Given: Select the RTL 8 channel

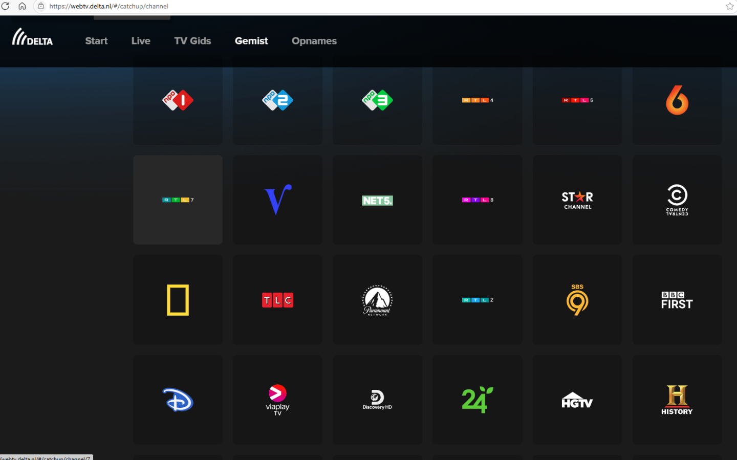Looking at the screenshot, I should [477, 200].
